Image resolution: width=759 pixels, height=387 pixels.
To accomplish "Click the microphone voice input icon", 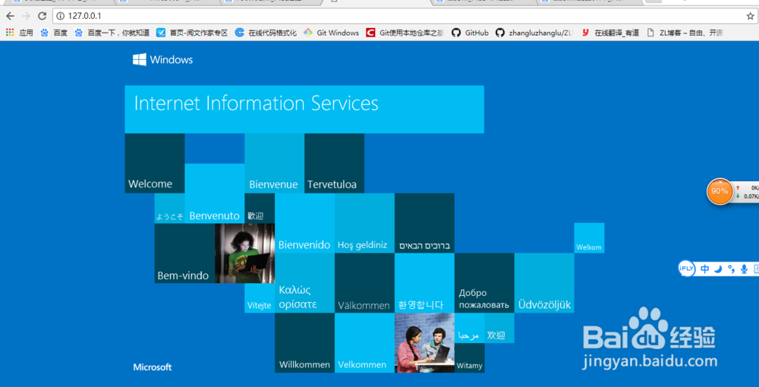I will [744, 269].
